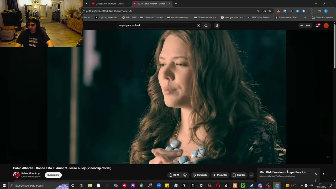Open the Shazam extension icon
The width and height of the screenshot is (336, 189).
pos(297,11)
